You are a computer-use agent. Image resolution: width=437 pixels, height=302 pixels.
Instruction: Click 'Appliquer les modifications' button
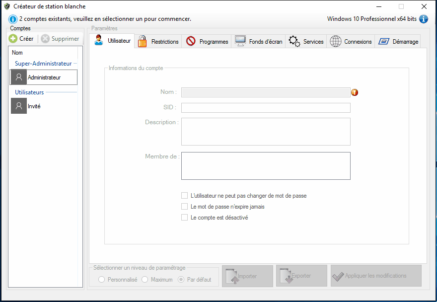(376, 276)
